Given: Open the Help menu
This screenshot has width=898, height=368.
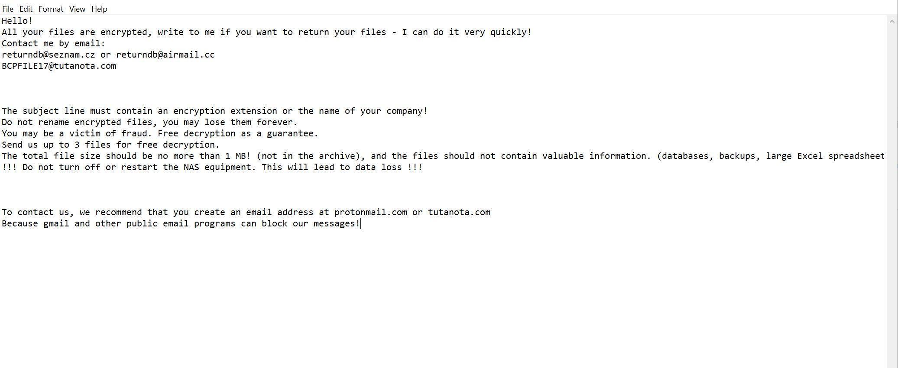Looking at the screenshot, I should 99,9.
